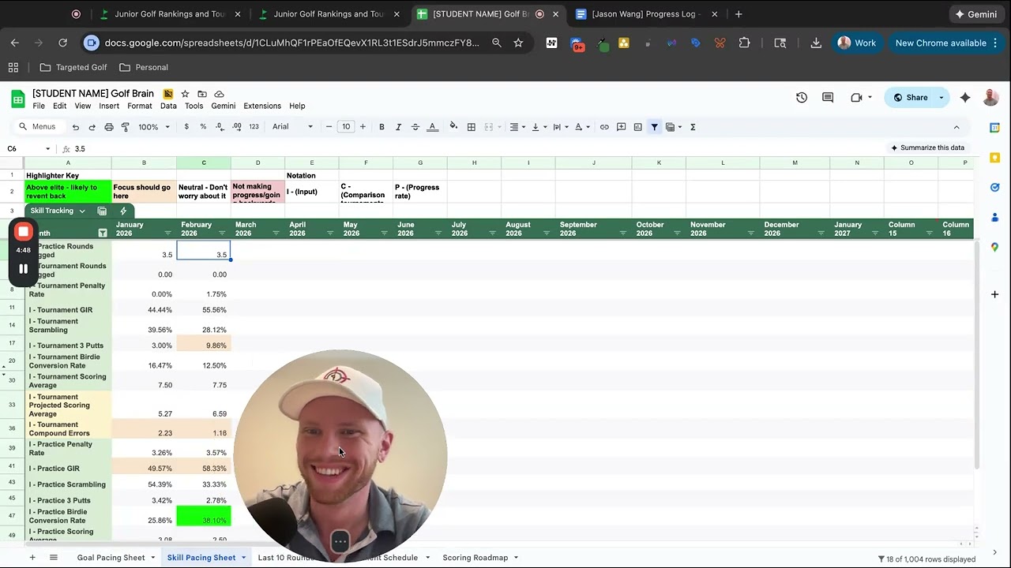Add a comment from the toolbar
The height and width of the screenshot is (568, 1011).
[621, 127]
